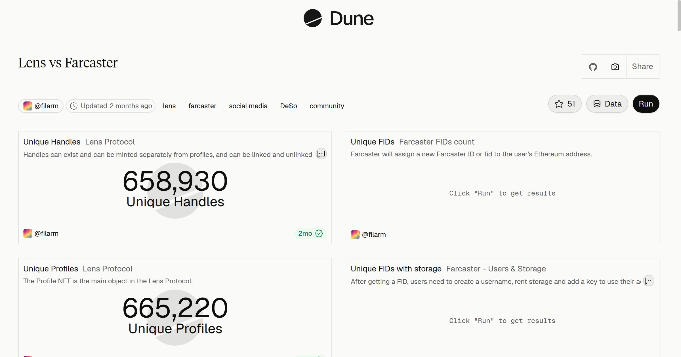Open the Unique FIDs with storage query title
The height and width of the screenshot is (357, 681).
point(396,269)
